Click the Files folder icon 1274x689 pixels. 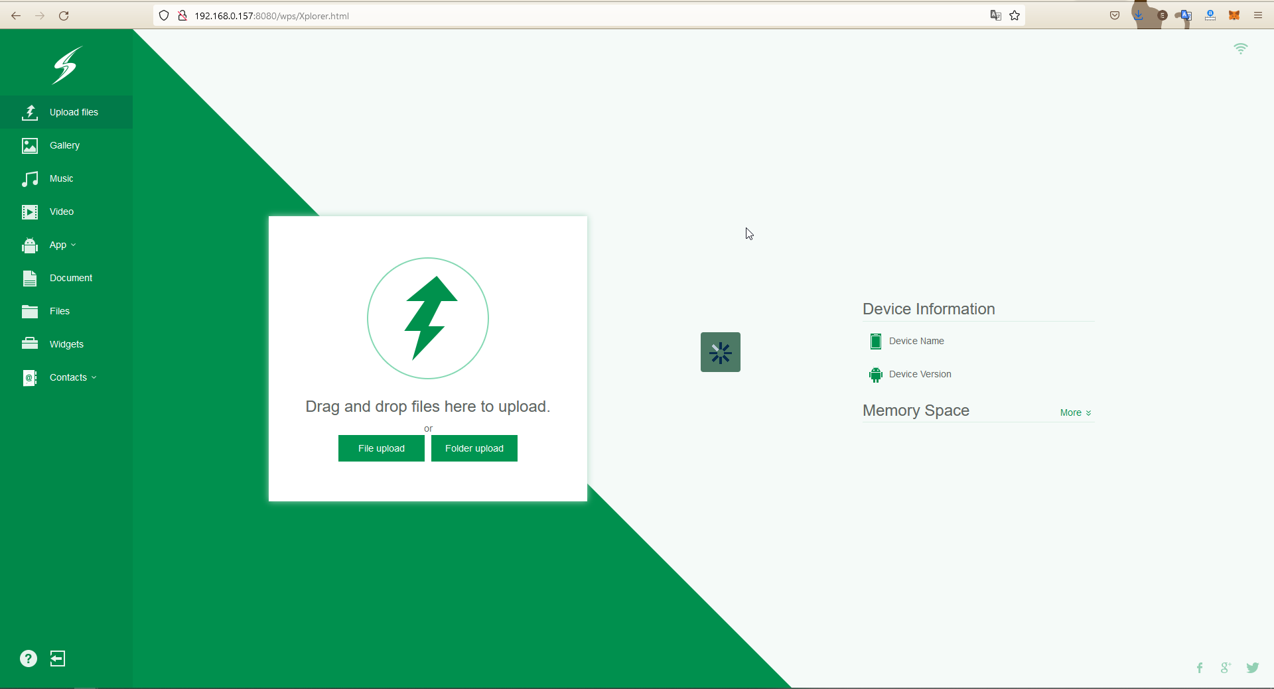coord(30,311)
